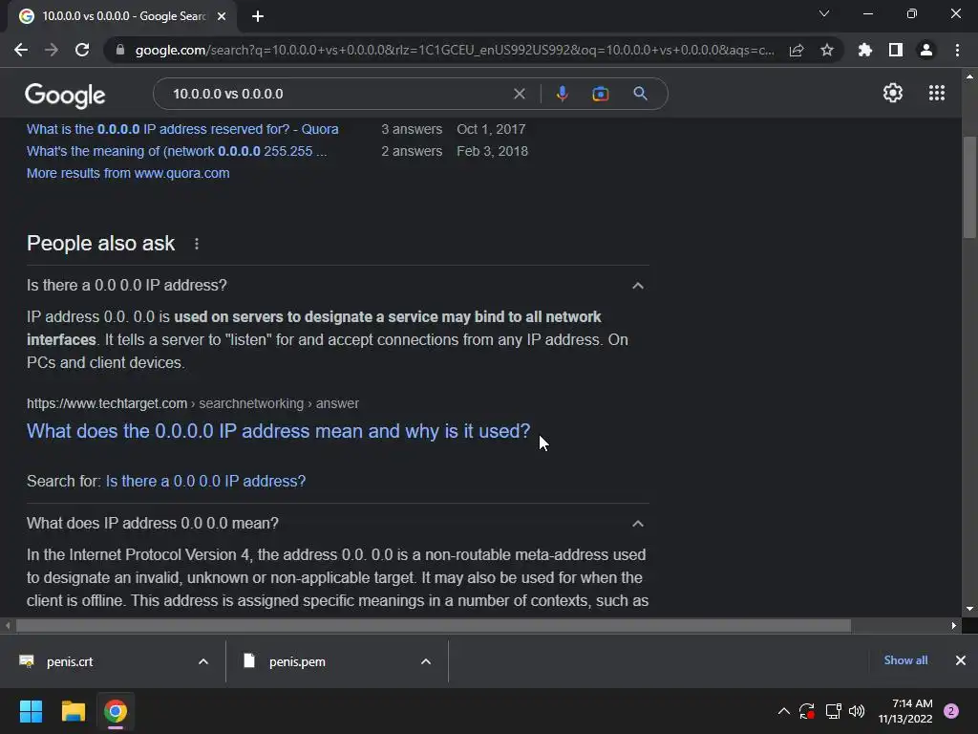Open options arrow for penis.pem download
Screen dimensions: 978x734
[426, 661]
